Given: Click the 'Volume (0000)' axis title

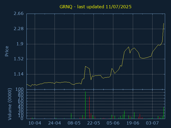Looking at the screenshot, I should (10, 104).
